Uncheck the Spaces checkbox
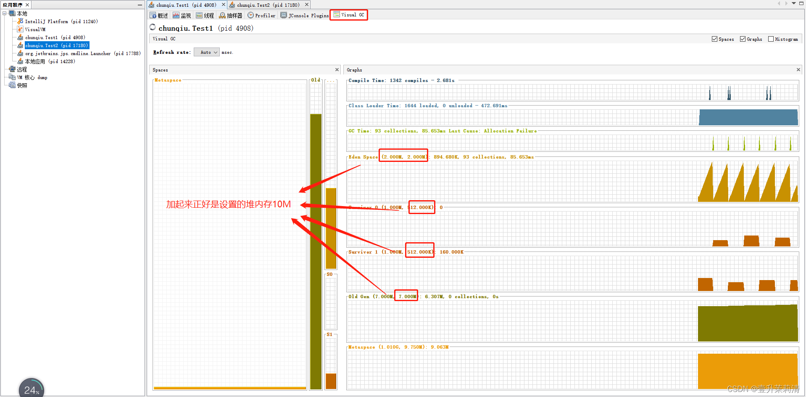The height and width of the screenshot is (397, 806). [x=714, y=39]
